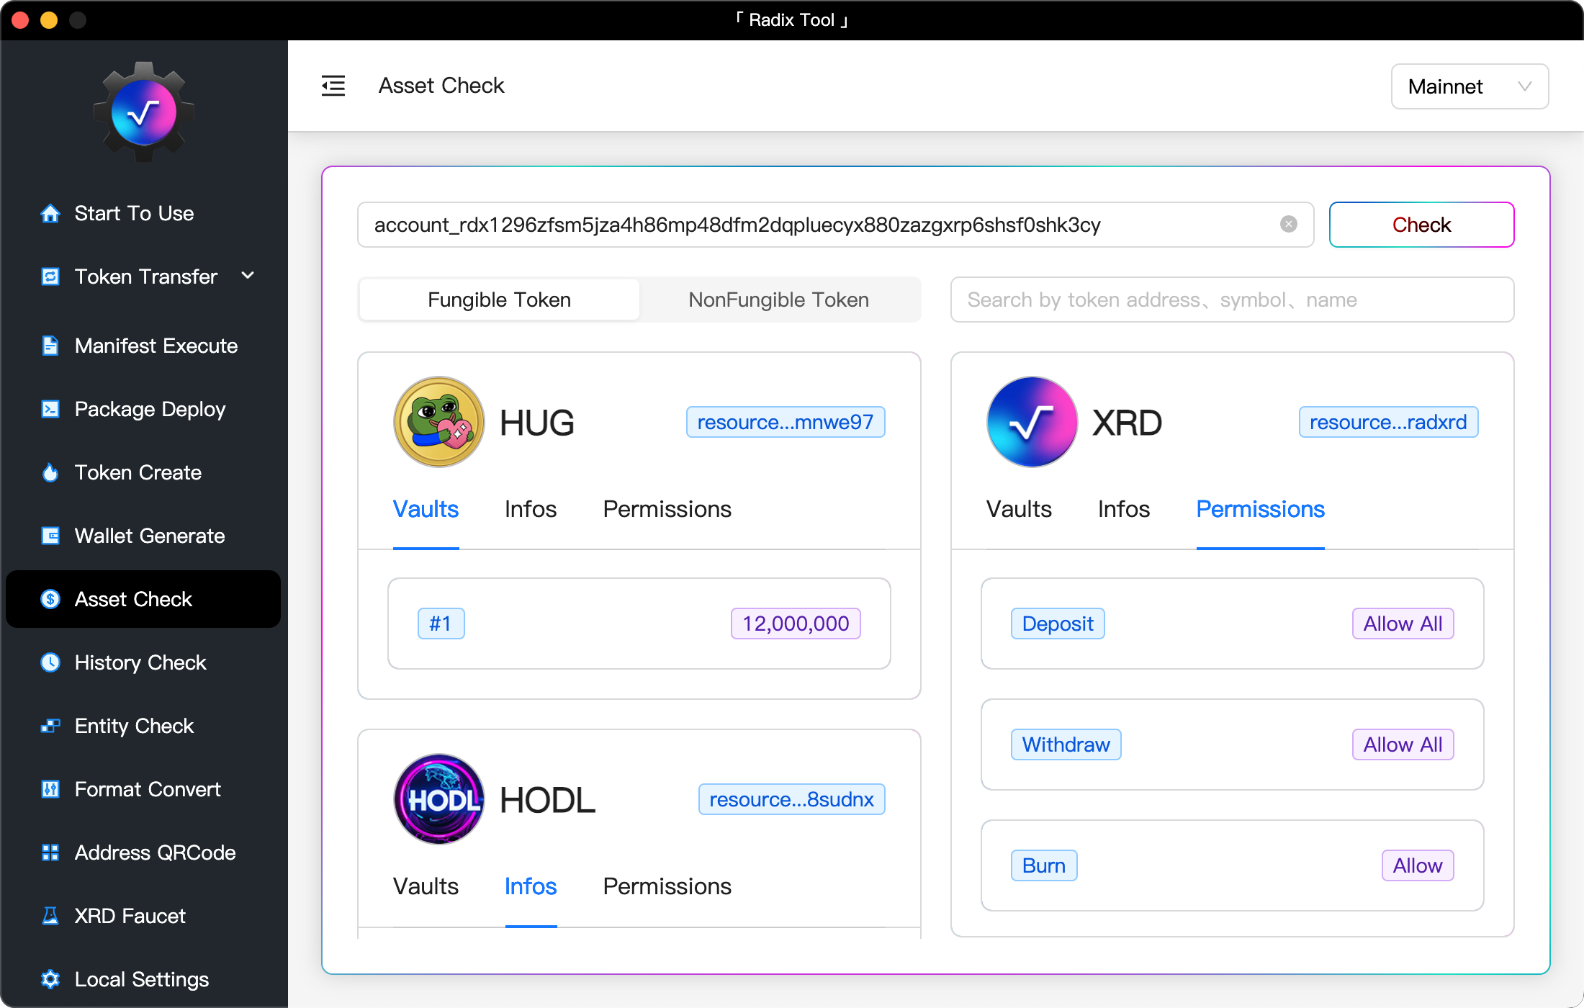Open Address QRCode grid icon
The width and height of the screenshot is (1584, 1008).
click(50, 853)
